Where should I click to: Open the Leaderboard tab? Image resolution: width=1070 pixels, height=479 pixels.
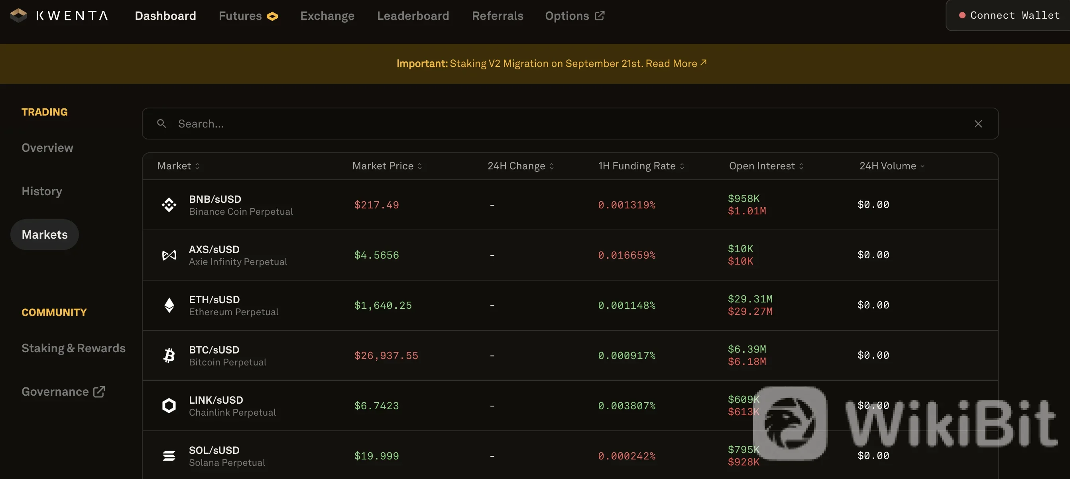point(413,16)
